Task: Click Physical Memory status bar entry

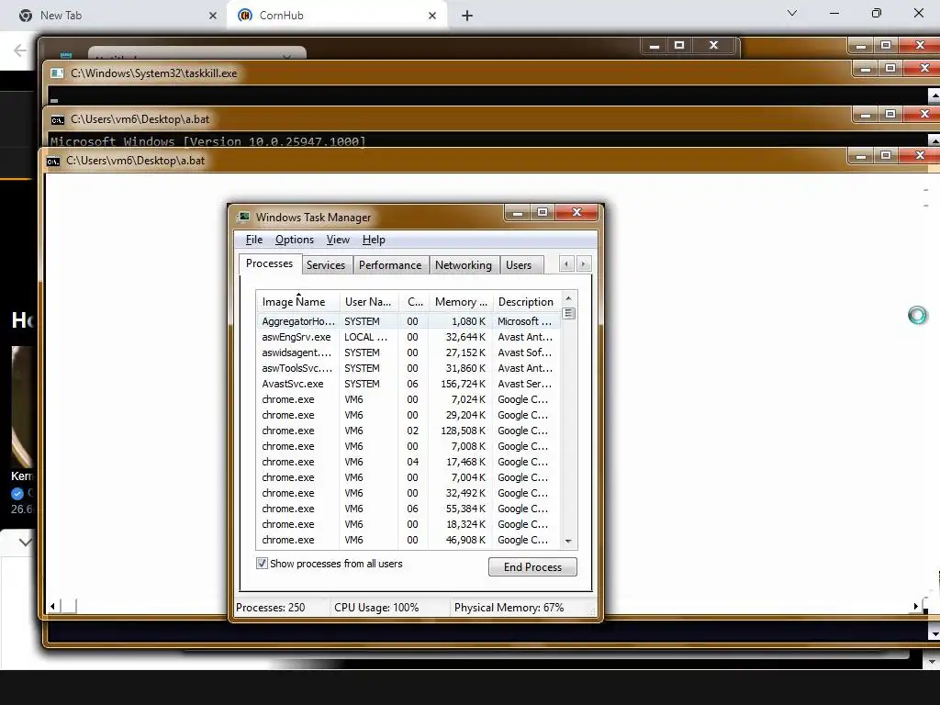Action: point(509,608)
